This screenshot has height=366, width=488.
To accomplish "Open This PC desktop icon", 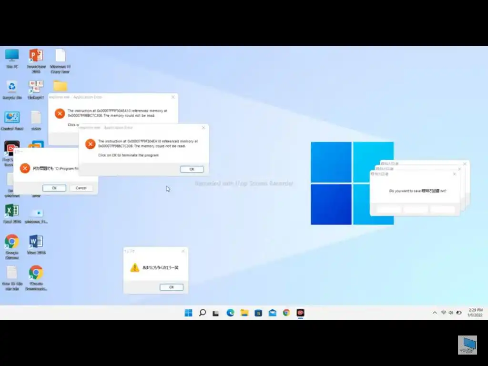I will (12, 58).
